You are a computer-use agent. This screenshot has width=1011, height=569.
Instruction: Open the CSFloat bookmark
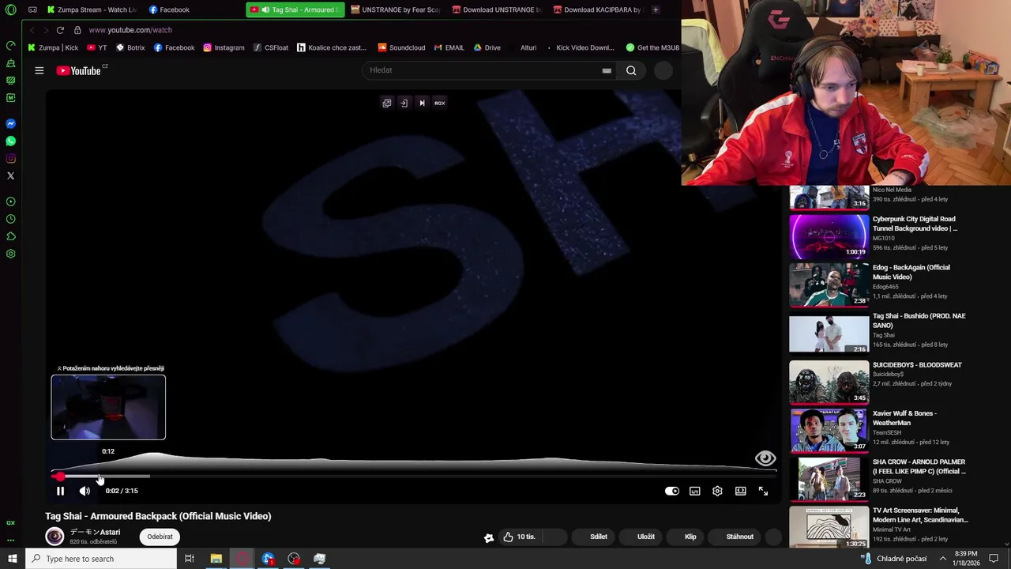tap(271, 47)
